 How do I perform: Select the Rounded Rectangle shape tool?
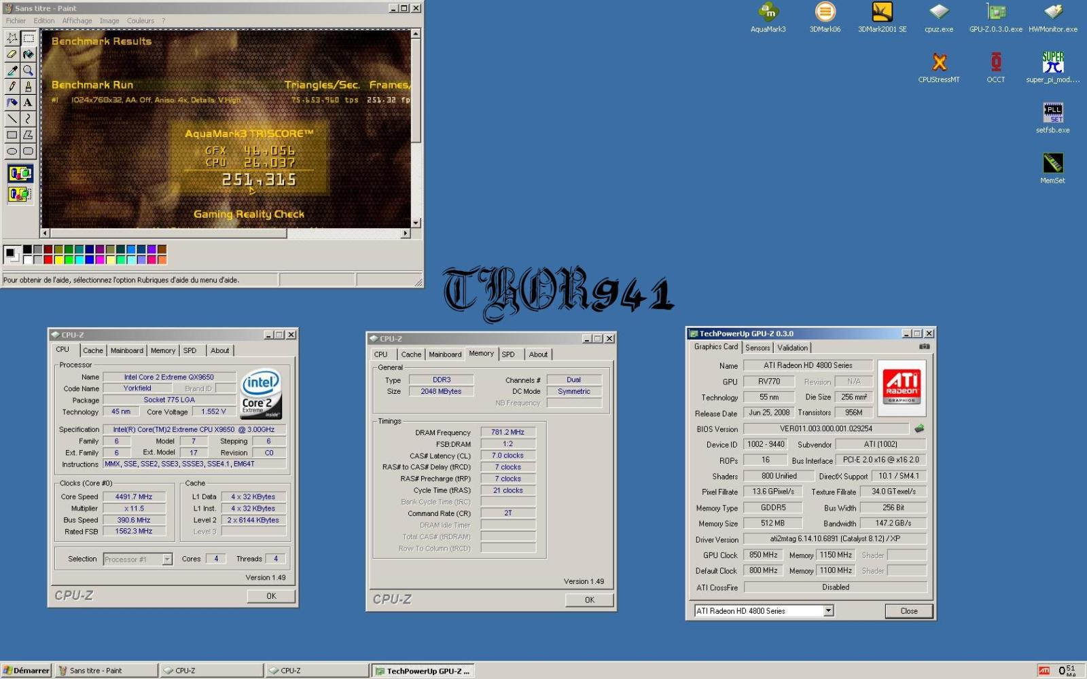28,152
